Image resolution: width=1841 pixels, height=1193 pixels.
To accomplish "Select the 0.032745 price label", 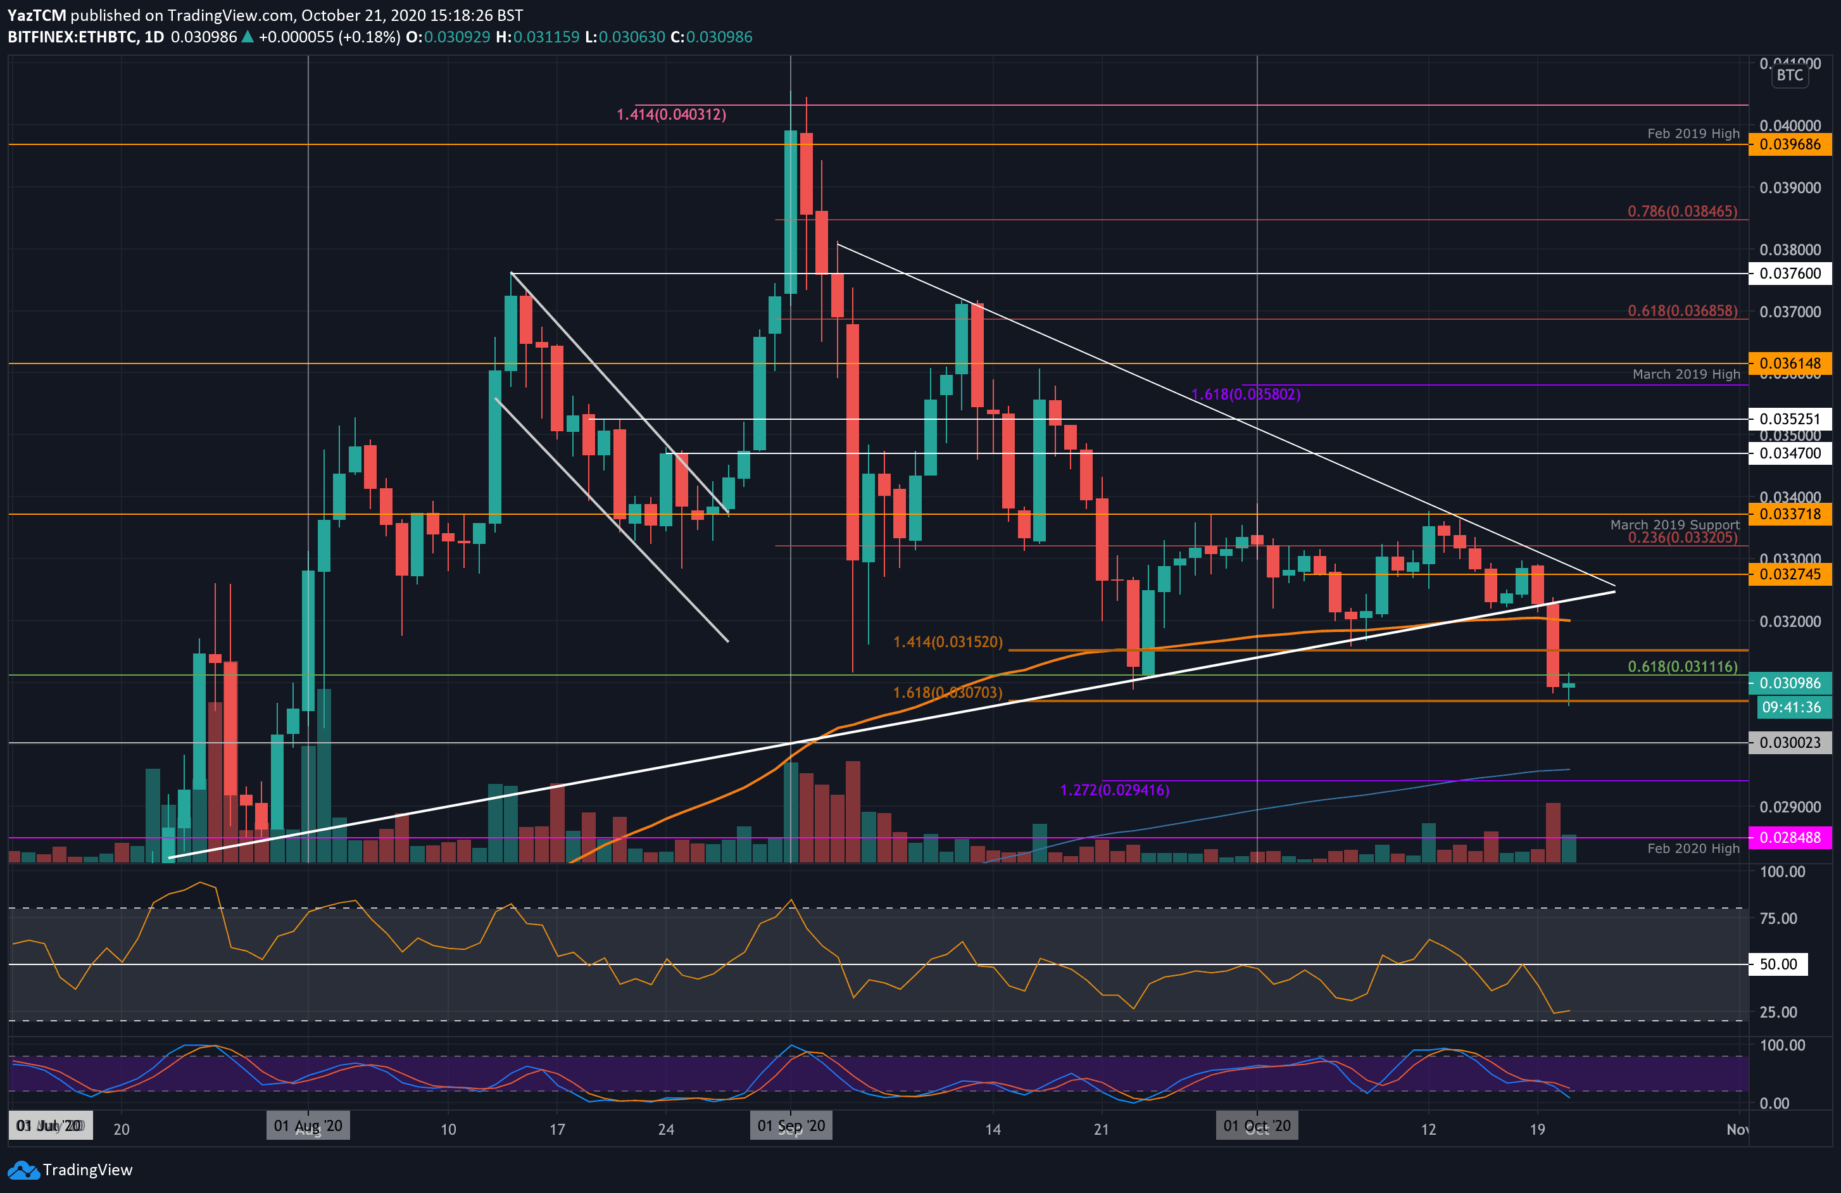I will click(x=1790, y=575).
